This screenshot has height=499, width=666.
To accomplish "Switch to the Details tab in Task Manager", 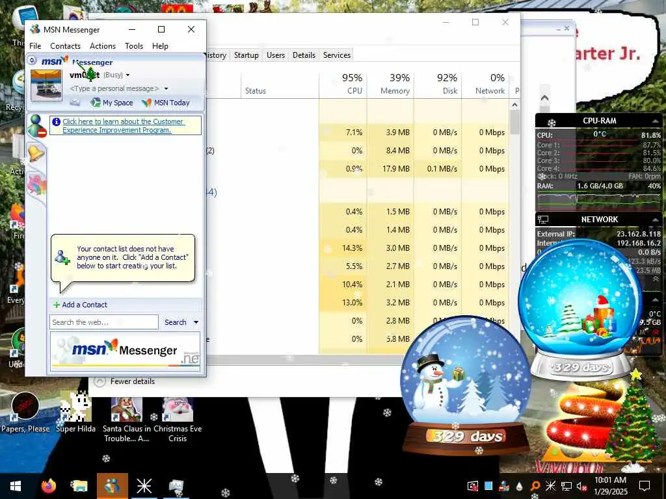I will (304, 55).
